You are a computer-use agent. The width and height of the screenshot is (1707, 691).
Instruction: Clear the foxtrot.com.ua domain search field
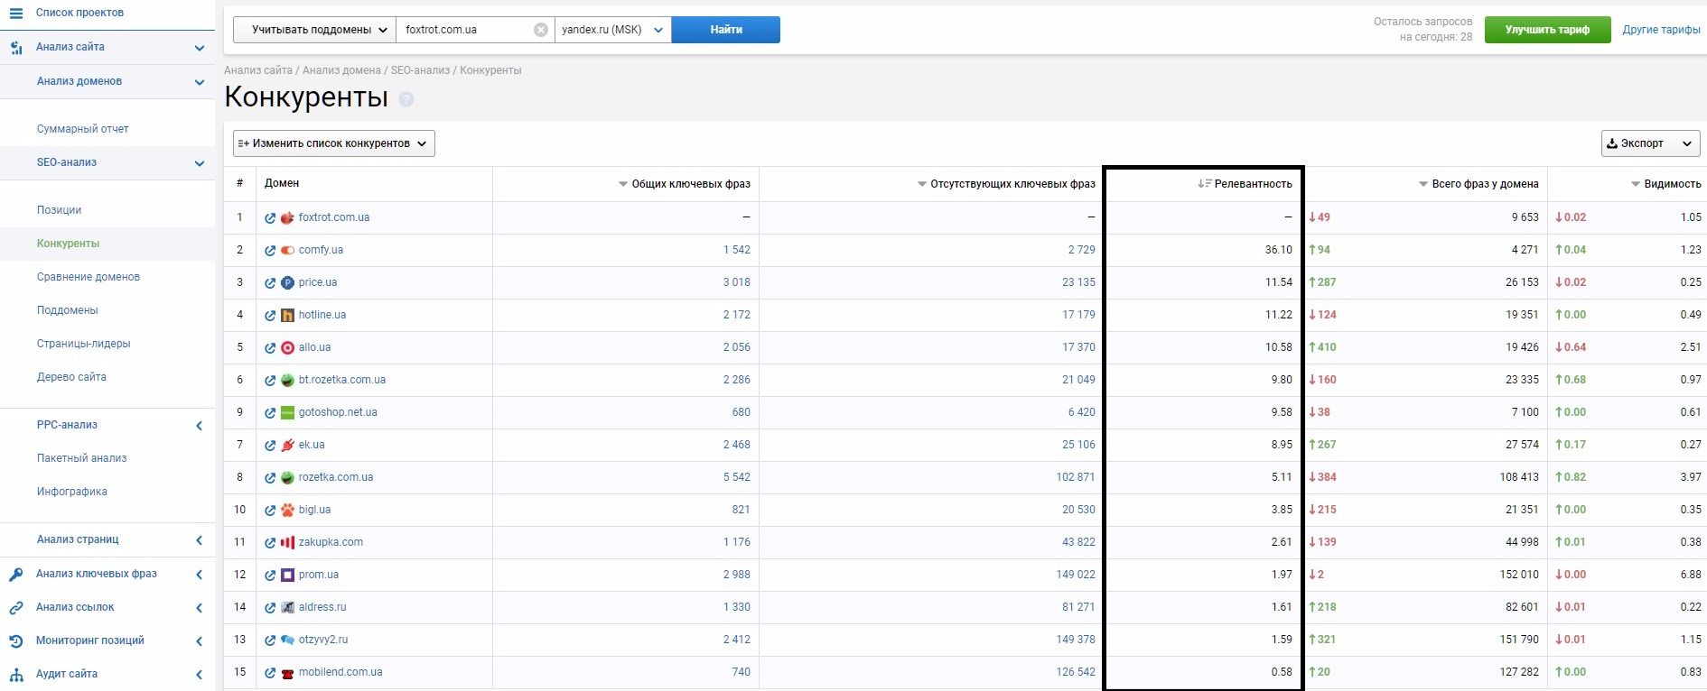540,30
